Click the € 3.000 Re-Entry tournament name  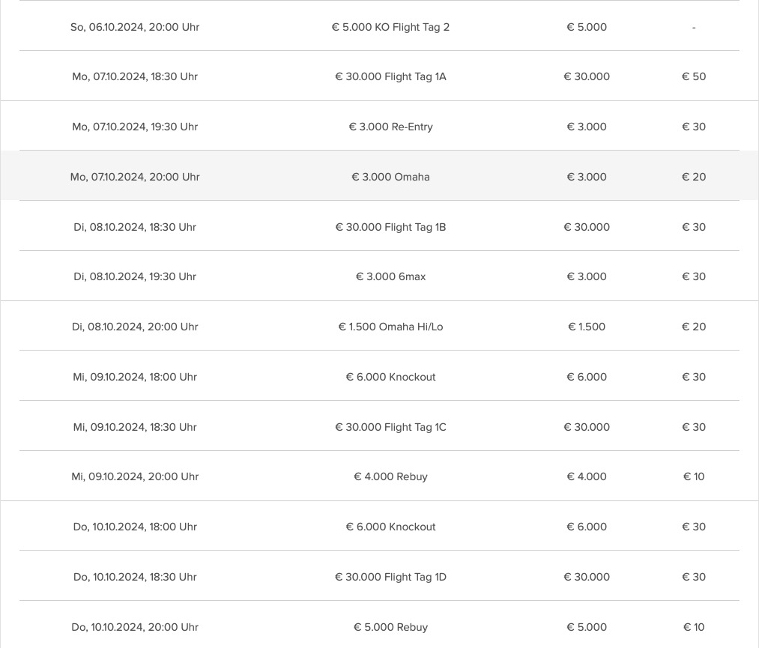pos(390,127)
